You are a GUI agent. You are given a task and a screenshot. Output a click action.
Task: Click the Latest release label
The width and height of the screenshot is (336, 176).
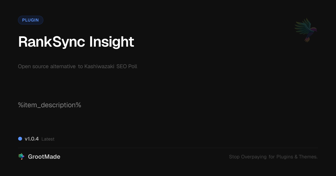click(48, 139)
